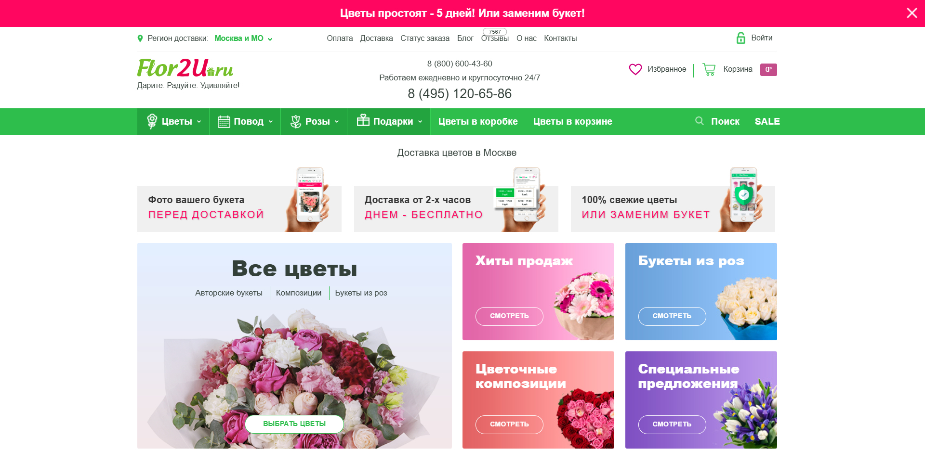Expand the Подарки menu chevron

420,122
